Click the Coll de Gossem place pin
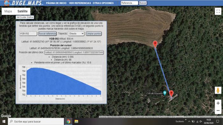 click(x=165, y=93)
